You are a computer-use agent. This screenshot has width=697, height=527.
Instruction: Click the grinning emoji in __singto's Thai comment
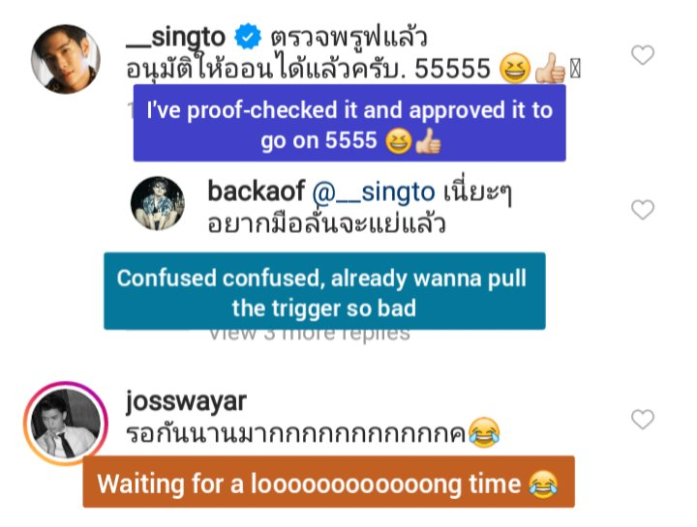(515, 68)
